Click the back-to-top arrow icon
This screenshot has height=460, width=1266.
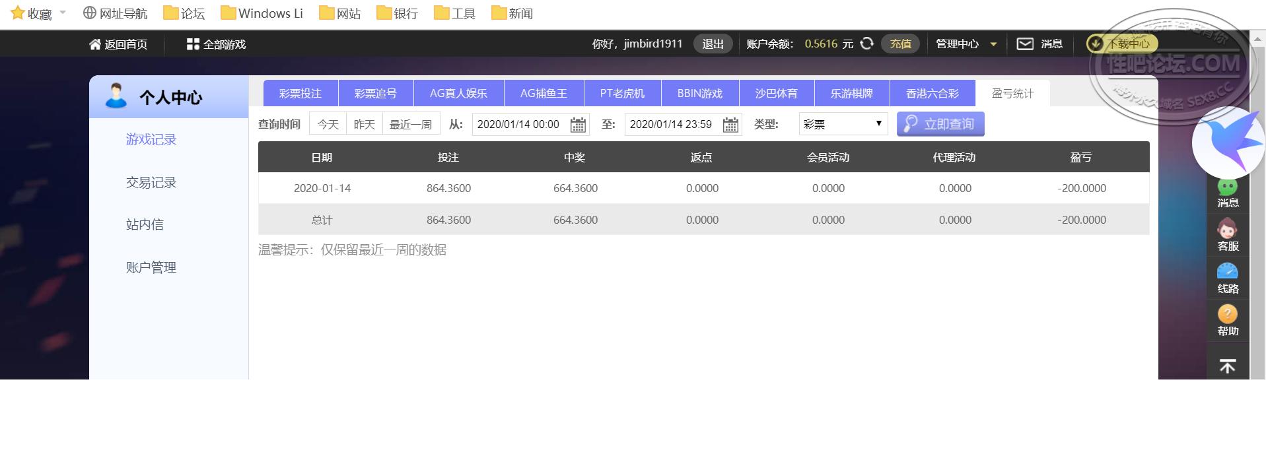click(x=1228, y=366)
